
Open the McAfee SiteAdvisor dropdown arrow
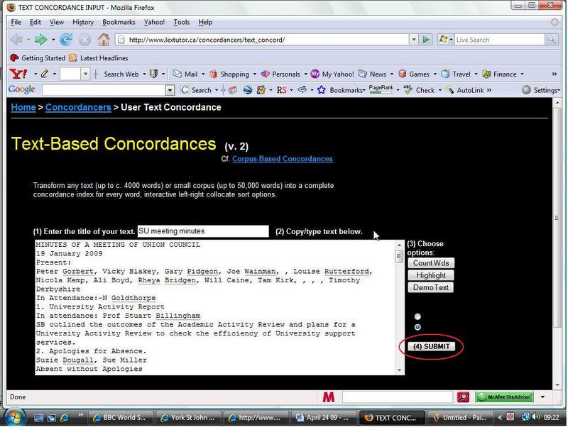coord(543,397)
